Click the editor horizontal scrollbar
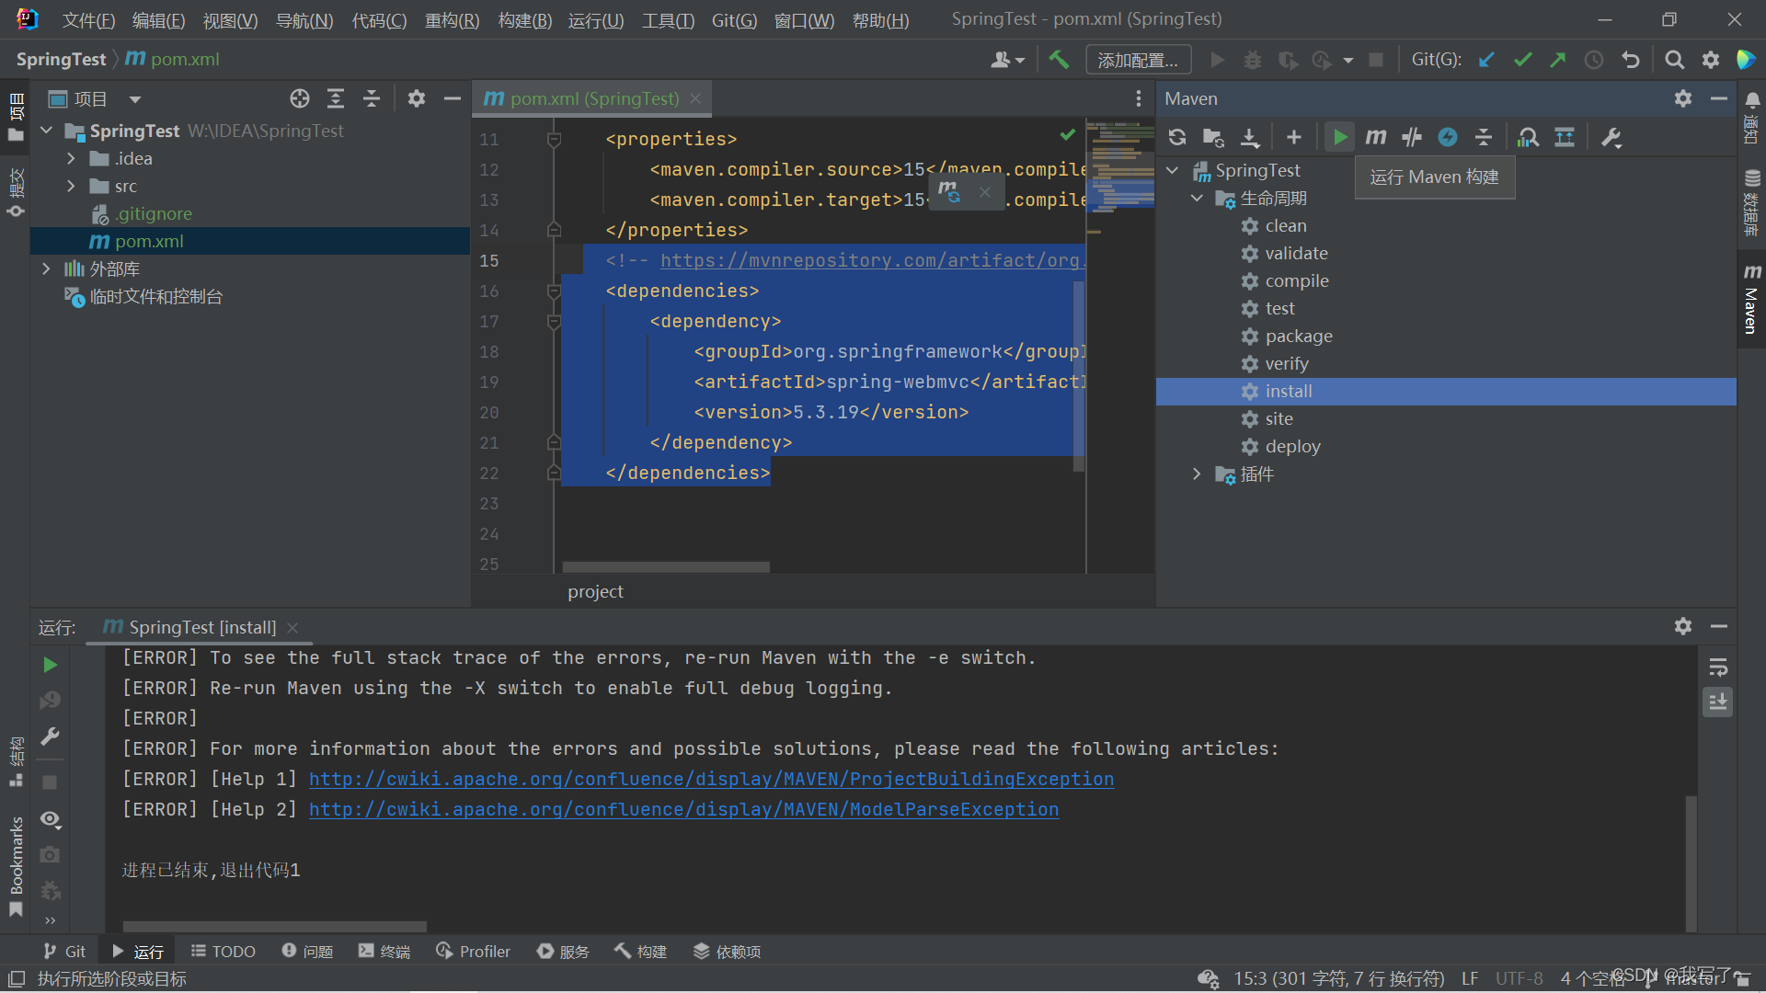Viewport: 1766px width, 993px height. 666,567
